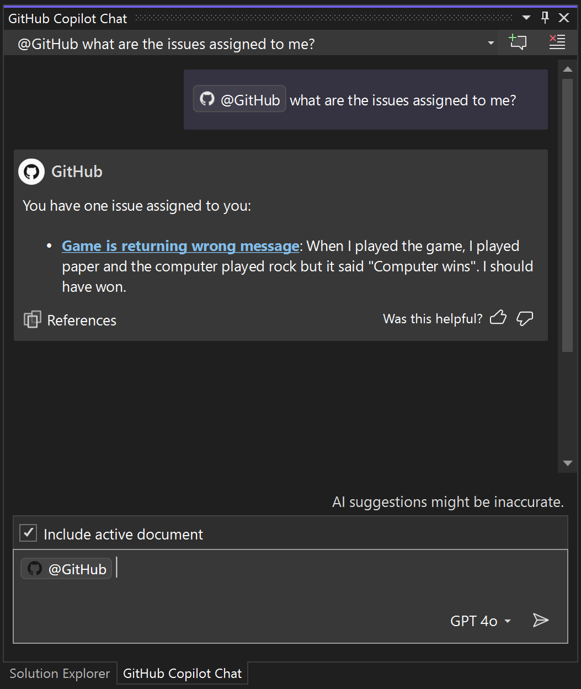Select the GitHub Copilot Chat tab
This screenshot has width=581, height=689.
point(182,673)
